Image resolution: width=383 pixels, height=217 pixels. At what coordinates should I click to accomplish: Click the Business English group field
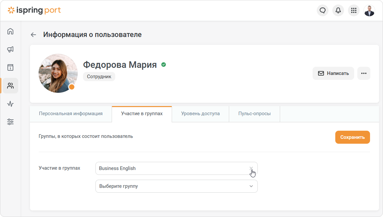coord(176,168)
